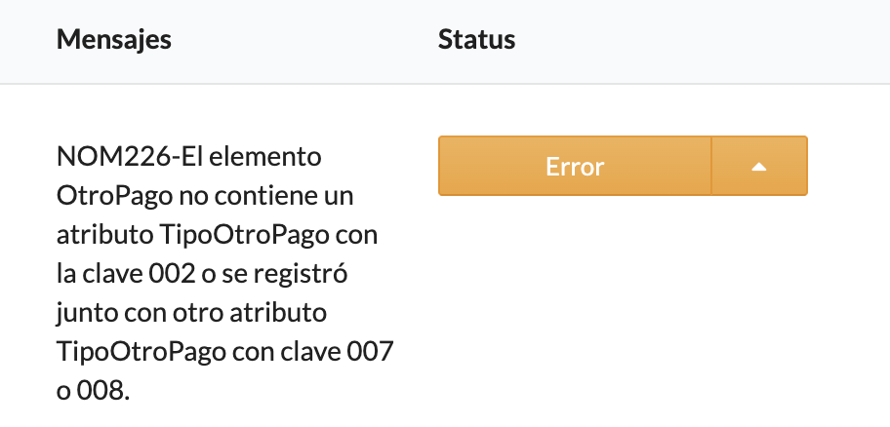Screen dimensions: 890x427
Task: Click the Status column header
Action: coord(476,40)
